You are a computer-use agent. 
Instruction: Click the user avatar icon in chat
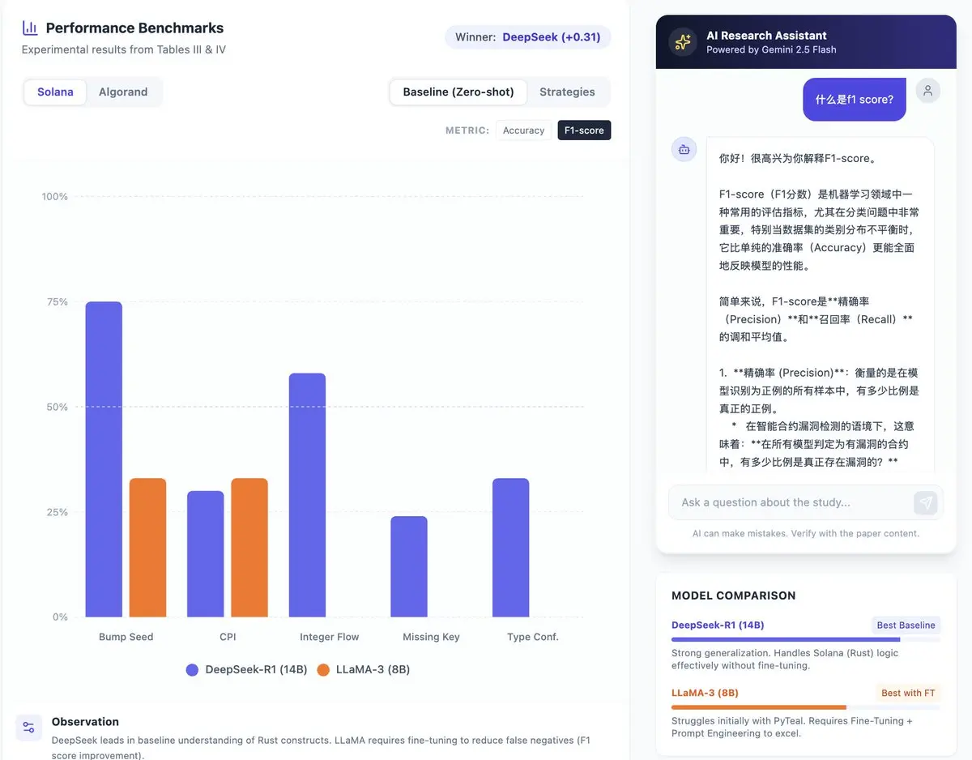point(927,91)
